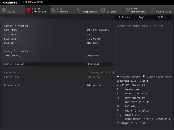Click the System Information section heading
Image resolution: width=174 pixels, height=130 pixels.
tap(16, 26)
